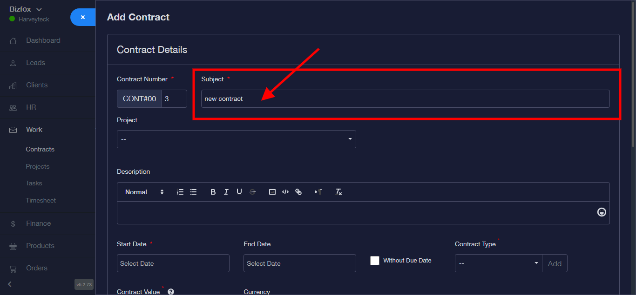Toggle bold formatting in the description editor
The image size is (636, 295).
213,192
